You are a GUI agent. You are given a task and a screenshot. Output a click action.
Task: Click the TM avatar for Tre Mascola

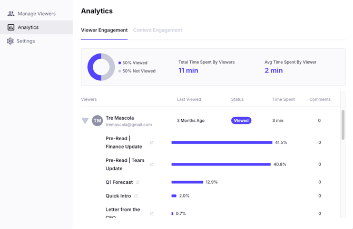pyautogui.click(x=97, y=121)
